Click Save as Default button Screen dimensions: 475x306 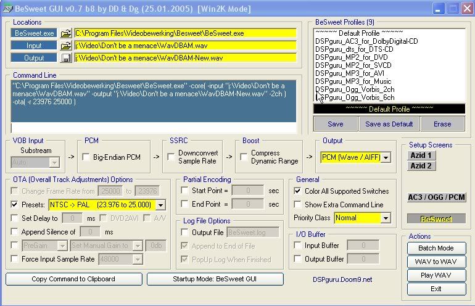click(x=389, y=124)
